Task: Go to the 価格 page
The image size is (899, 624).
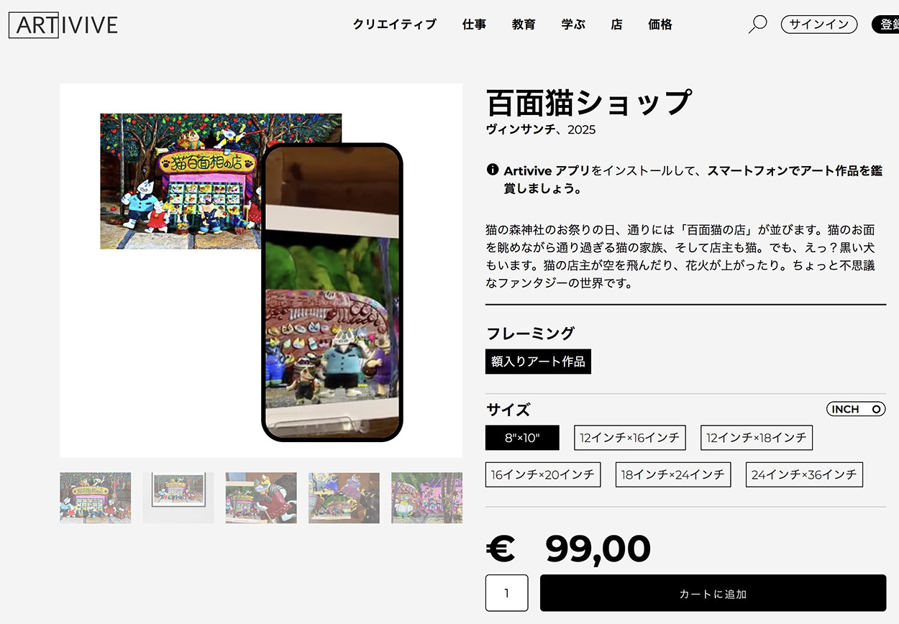Action: click(660, 24)
